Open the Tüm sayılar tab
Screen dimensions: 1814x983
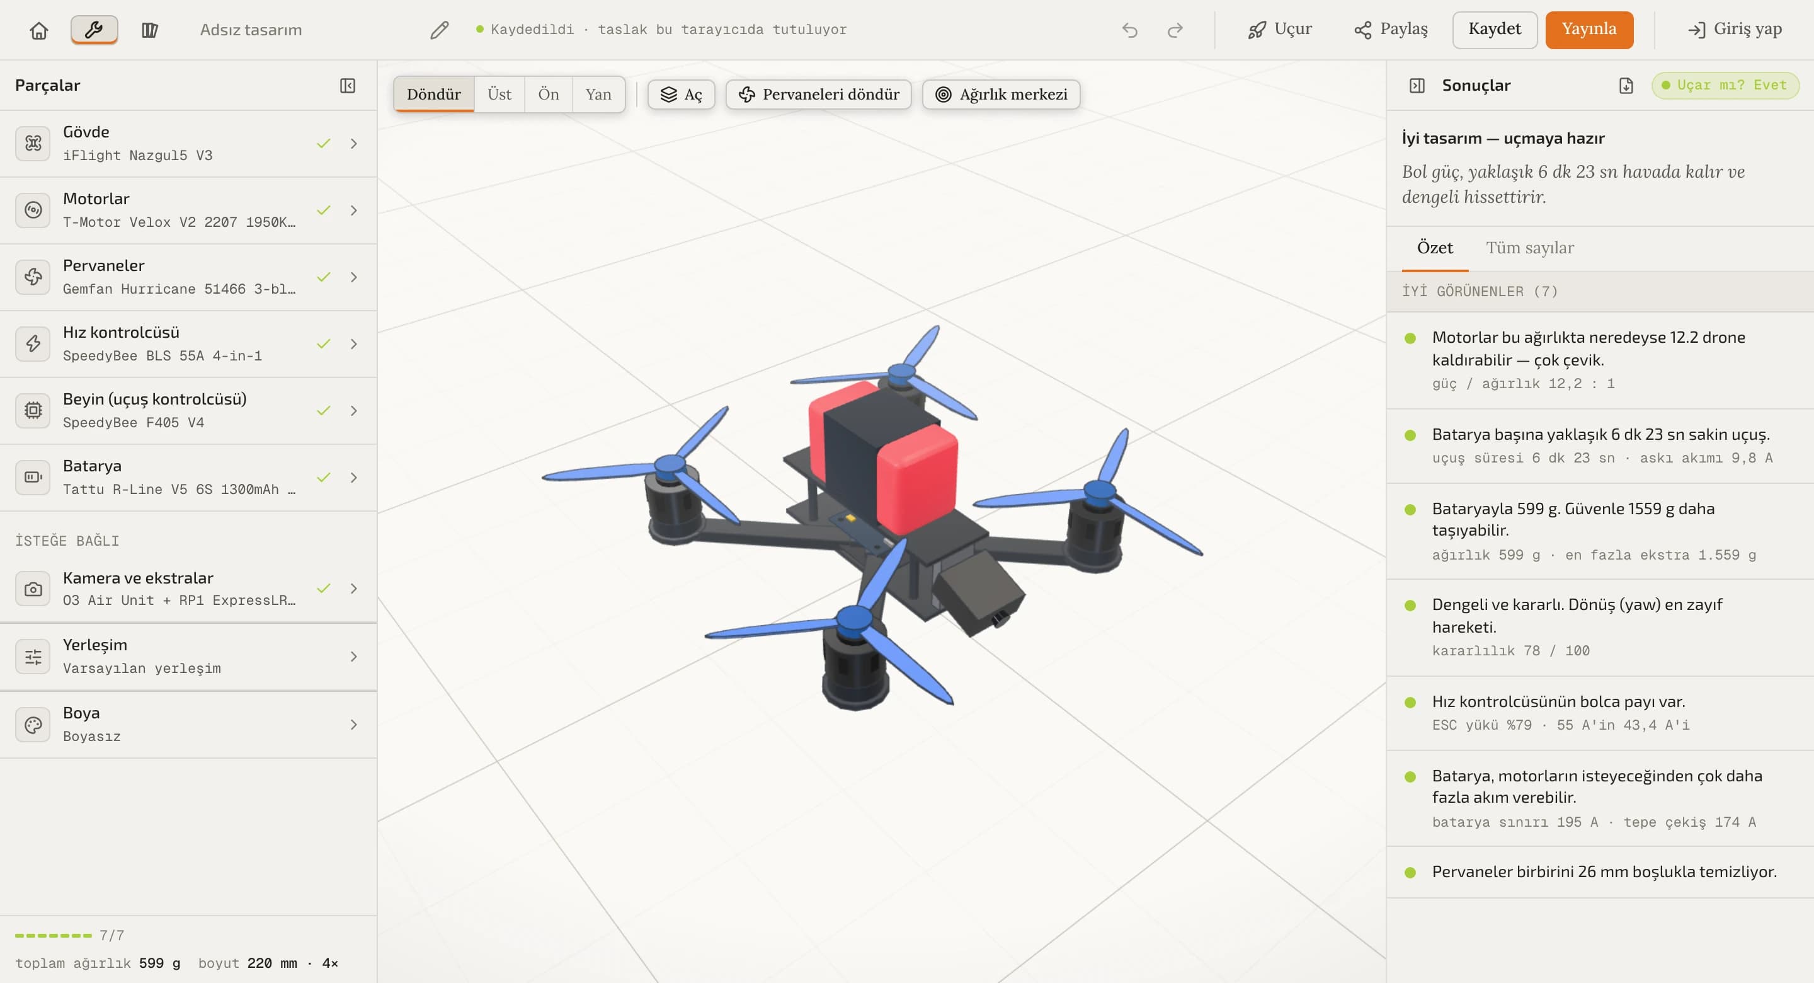click(x=1529, y=248)
